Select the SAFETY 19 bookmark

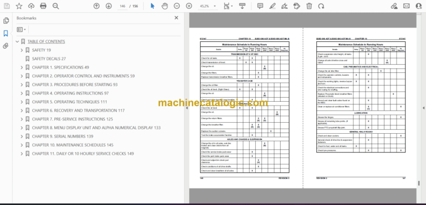41,50
